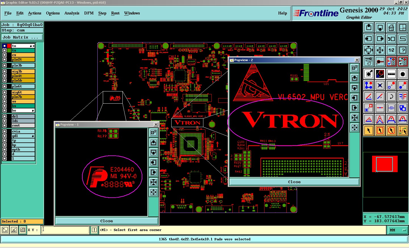The height and width of the screenshot is (248, 409).
Task: Click the net select arrow icon
Action: click(x=403, y=131)
